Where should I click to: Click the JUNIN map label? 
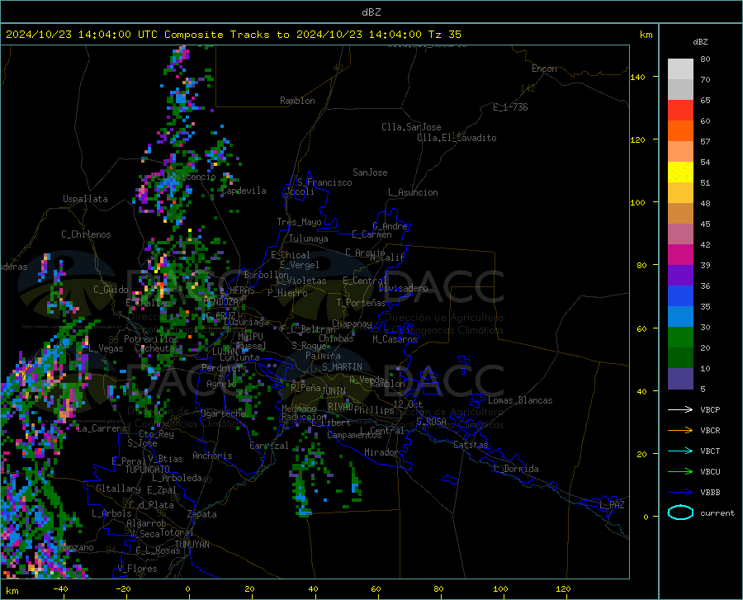click(x=334, y=390)
